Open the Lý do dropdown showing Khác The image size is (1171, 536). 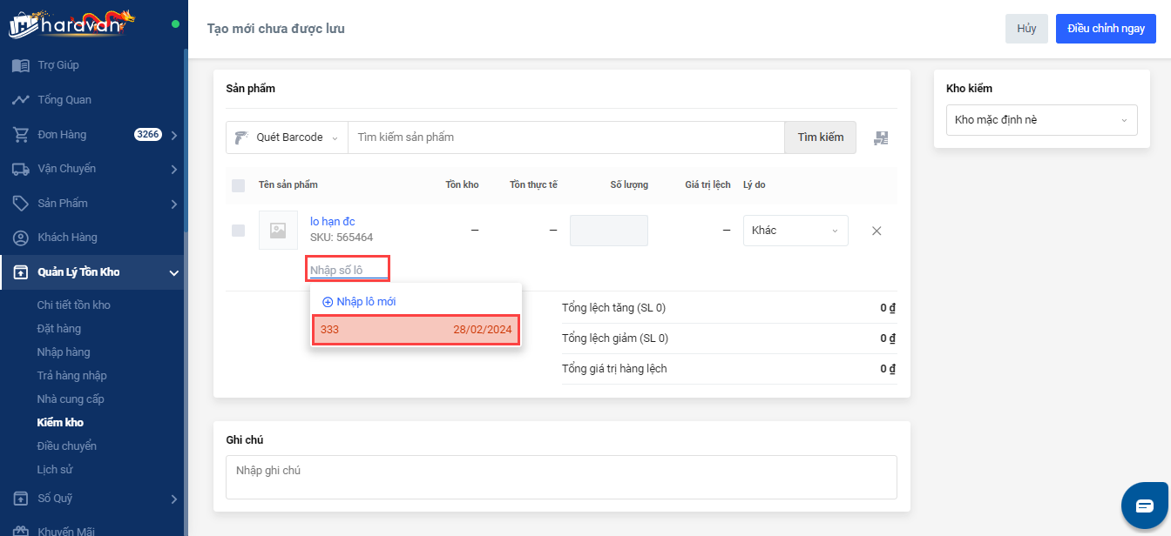[795, 231]
